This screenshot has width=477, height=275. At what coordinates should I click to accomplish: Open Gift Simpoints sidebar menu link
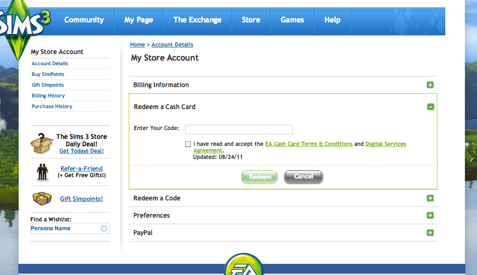48,85
